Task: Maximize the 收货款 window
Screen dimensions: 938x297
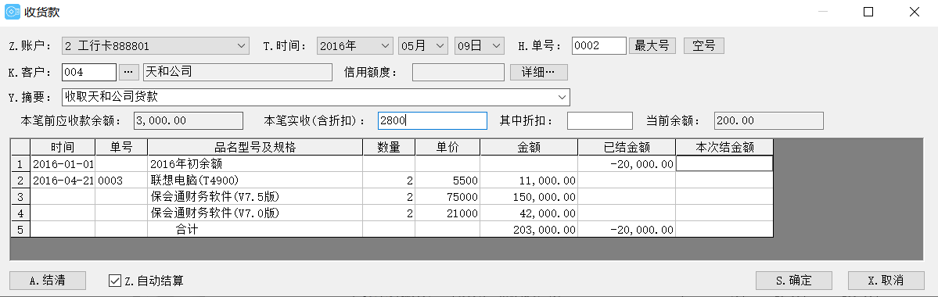Action: coord(868,12)
